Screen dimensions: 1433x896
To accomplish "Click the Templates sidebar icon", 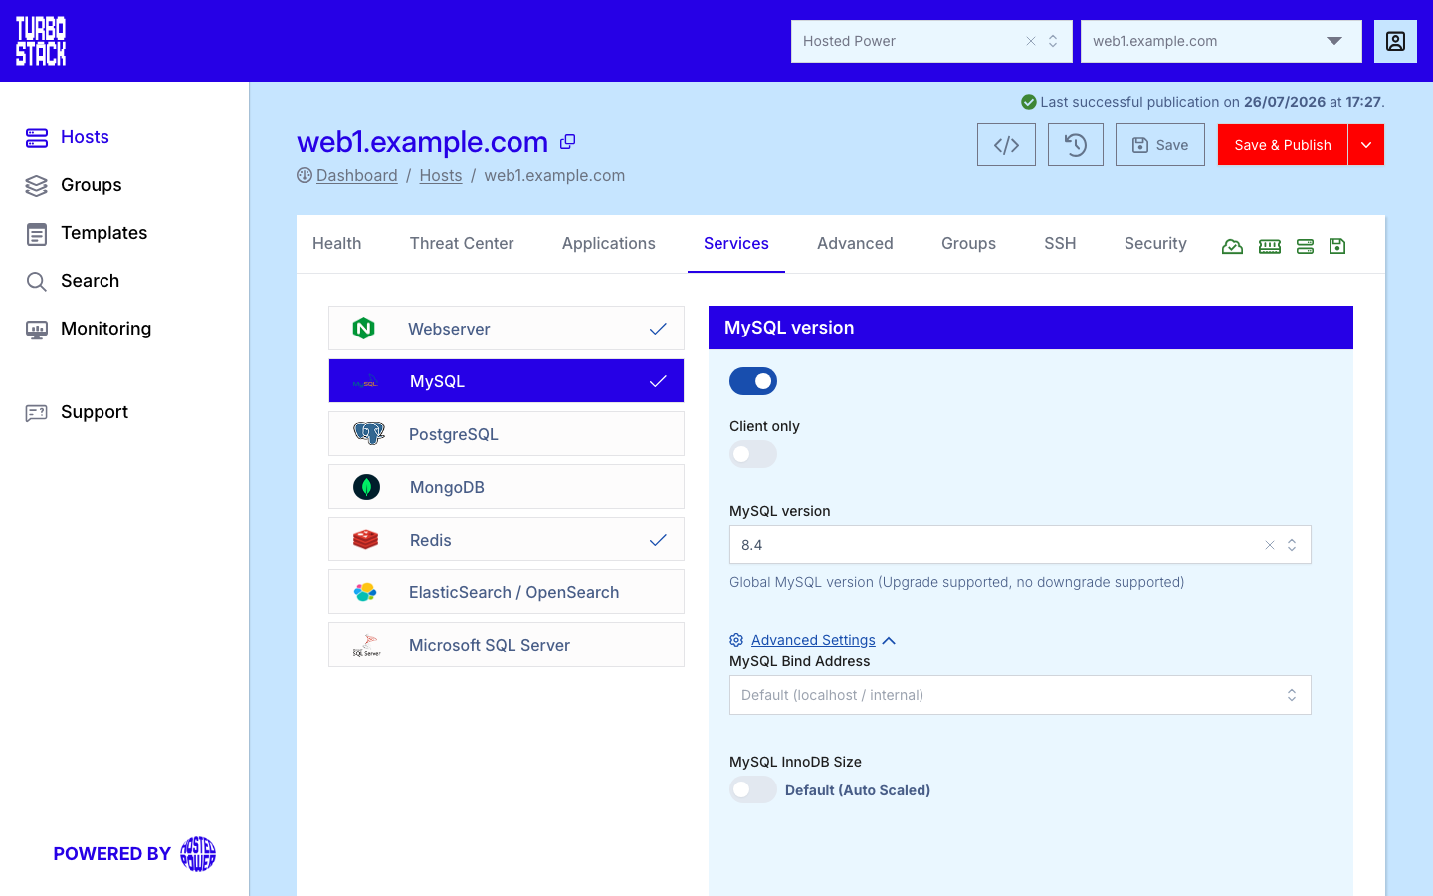I will click(x=37, y=234).
